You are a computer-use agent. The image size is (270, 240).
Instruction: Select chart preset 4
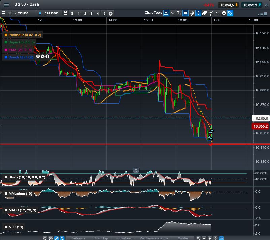point(98,13)
